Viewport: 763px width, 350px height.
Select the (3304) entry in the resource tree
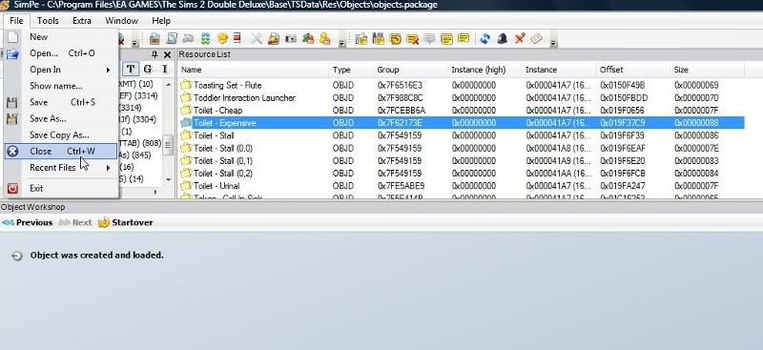click(x=138, y=119)
